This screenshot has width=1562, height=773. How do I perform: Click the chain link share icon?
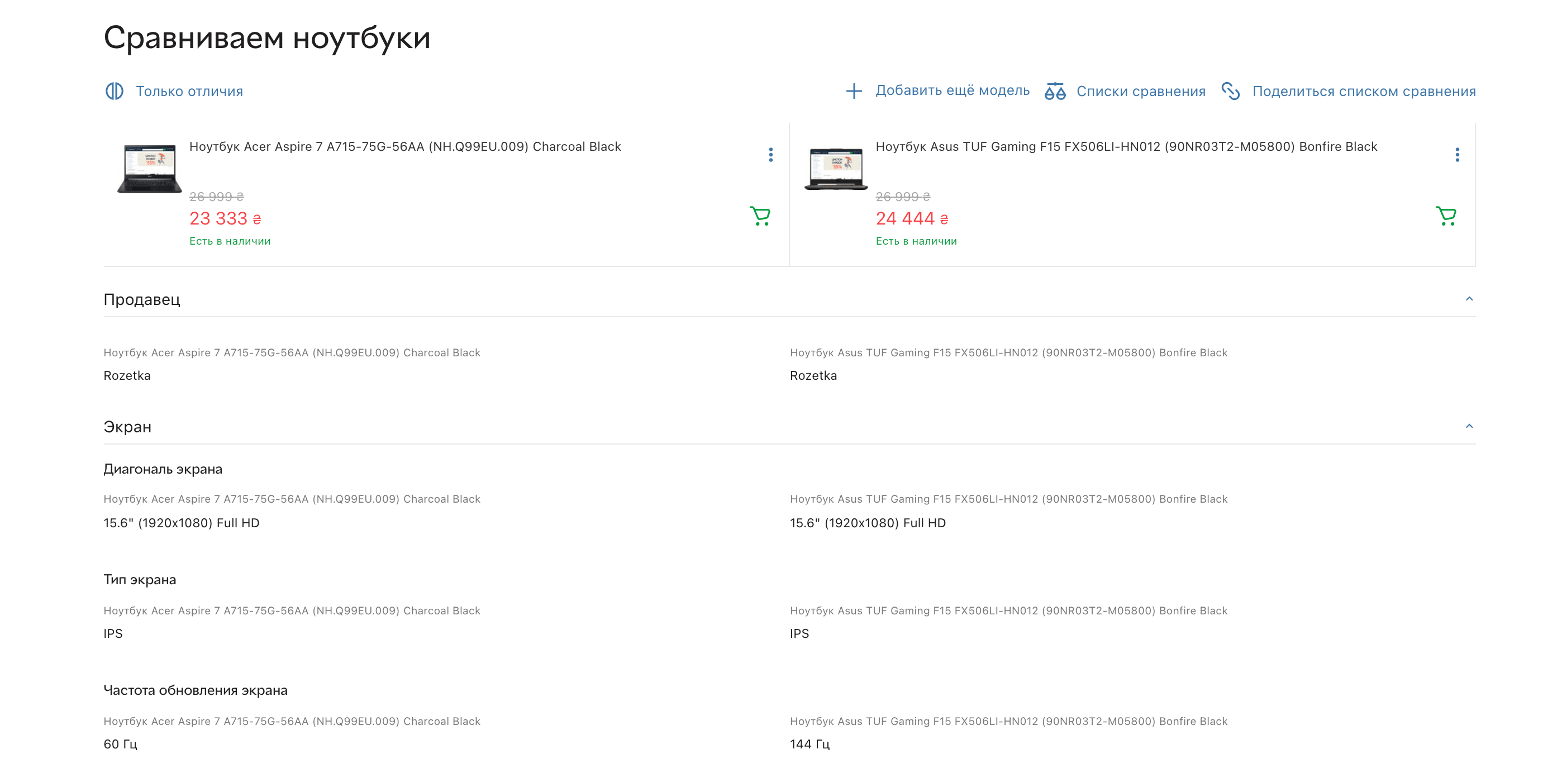[x=1230, y=91]
